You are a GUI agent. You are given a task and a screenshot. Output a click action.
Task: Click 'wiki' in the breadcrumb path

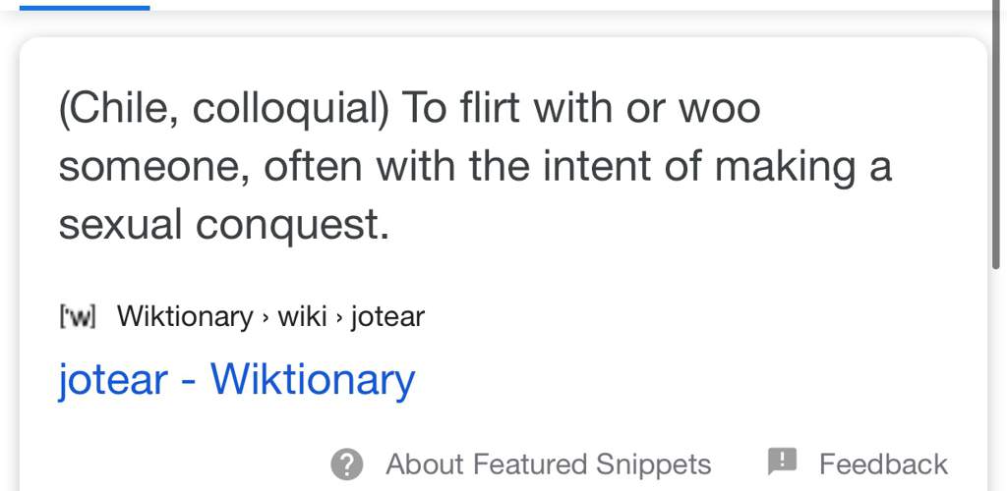(x=302, y=316)
